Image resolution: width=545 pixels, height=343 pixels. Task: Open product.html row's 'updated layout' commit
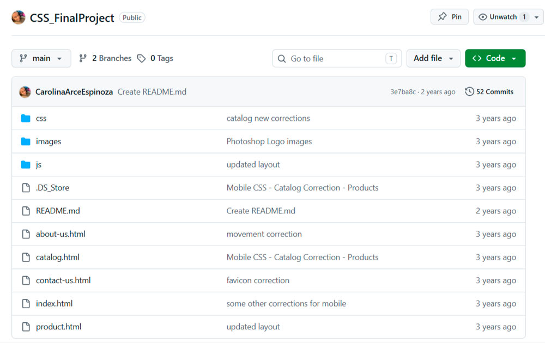(253, 327)
